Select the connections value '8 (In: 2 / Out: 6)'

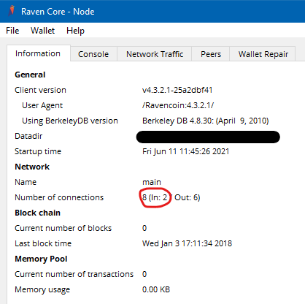click(x=171, y=197)
